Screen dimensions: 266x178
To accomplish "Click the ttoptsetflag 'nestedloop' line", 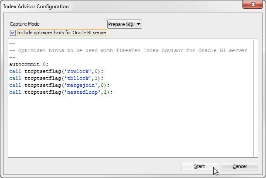I will click(x=61, y=92).
